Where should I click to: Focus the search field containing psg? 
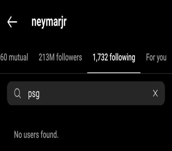coord(86,93)
